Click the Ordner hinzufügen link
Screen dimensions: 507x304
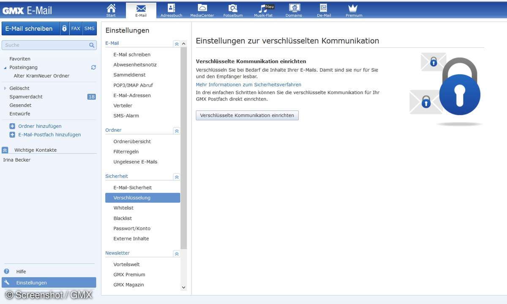[40, 126]
